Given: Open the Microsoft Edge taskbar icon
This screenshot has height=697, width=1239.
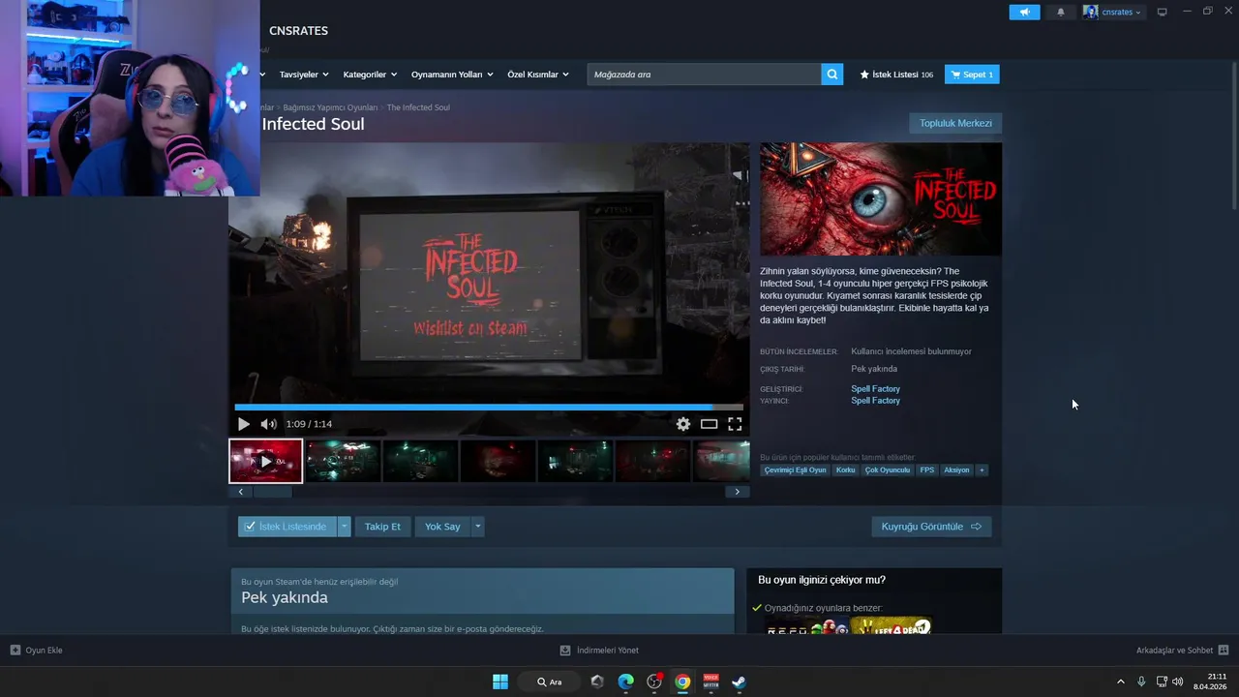Looking at the screenshot, I should pos(625,682).
